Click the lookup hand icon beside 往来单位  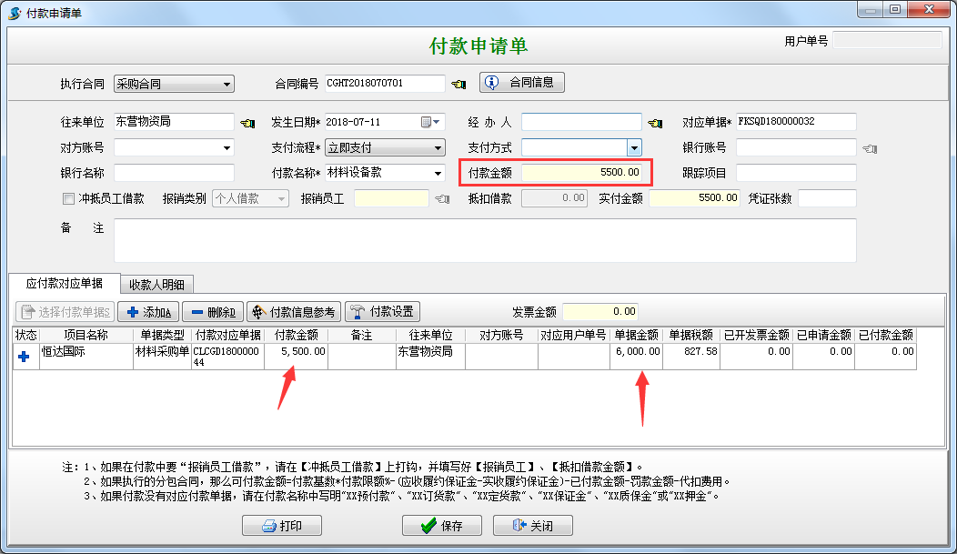[247, 123]
